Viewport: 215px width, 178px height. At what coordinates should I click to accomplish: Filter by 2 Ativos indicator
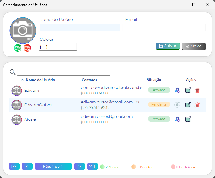pos(110,167)
